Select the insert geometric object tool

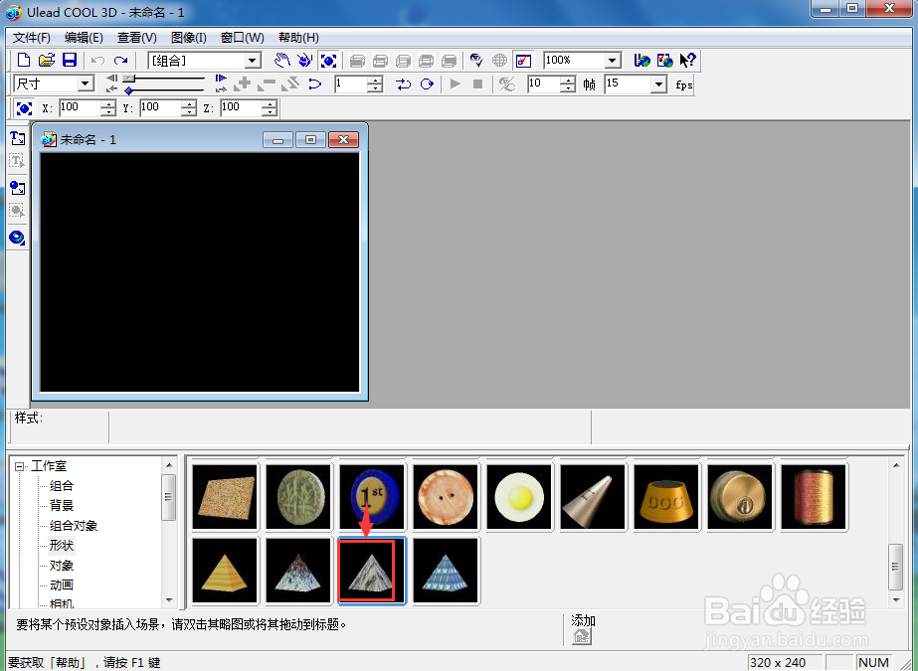[17, 238]
